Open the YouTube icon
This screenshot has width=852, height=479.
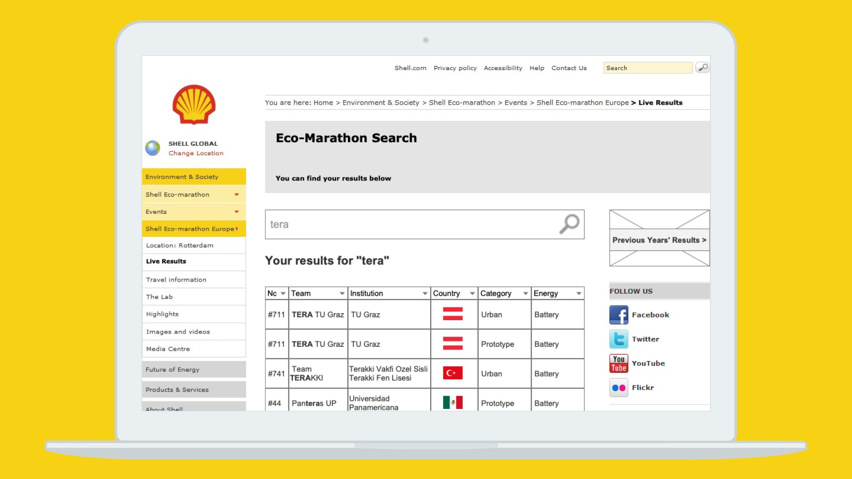[x=619, y=363]
